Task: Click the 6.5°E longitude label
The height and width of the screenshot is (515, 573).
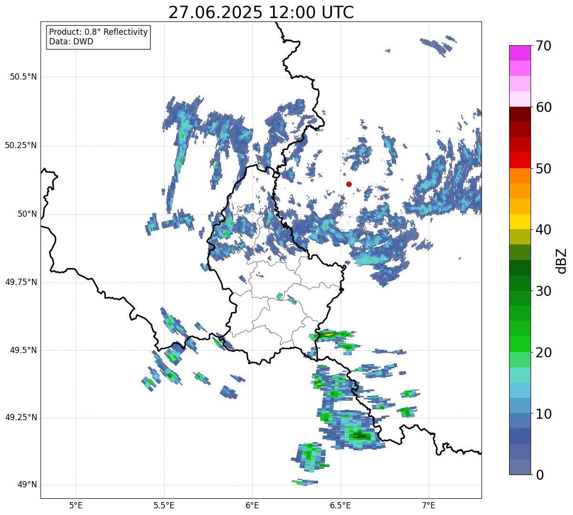Action: [x=340, y=505]
